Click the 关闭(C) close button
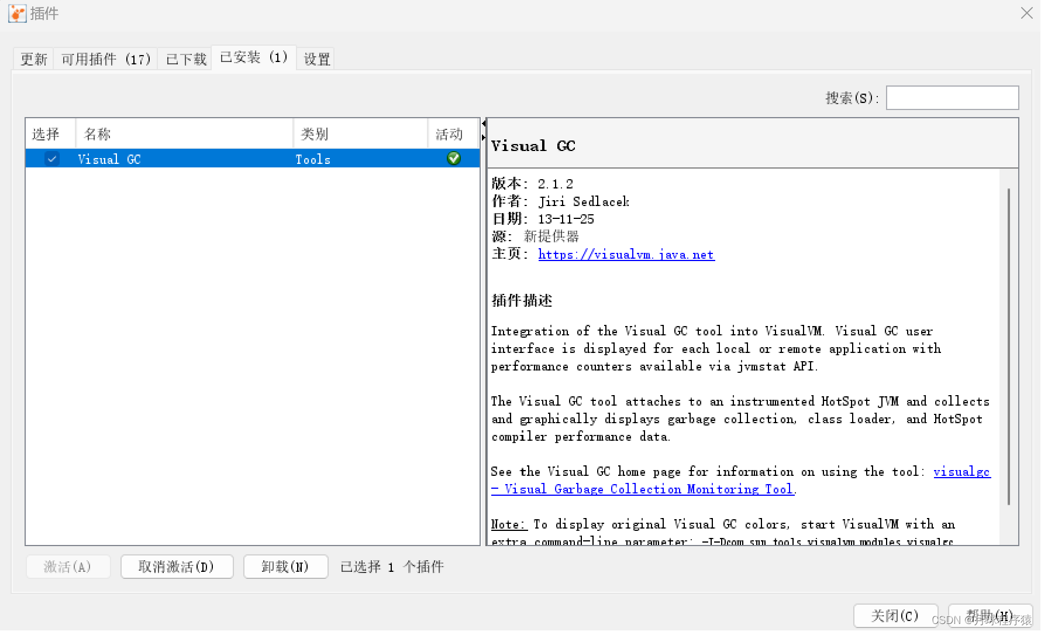 895,616
